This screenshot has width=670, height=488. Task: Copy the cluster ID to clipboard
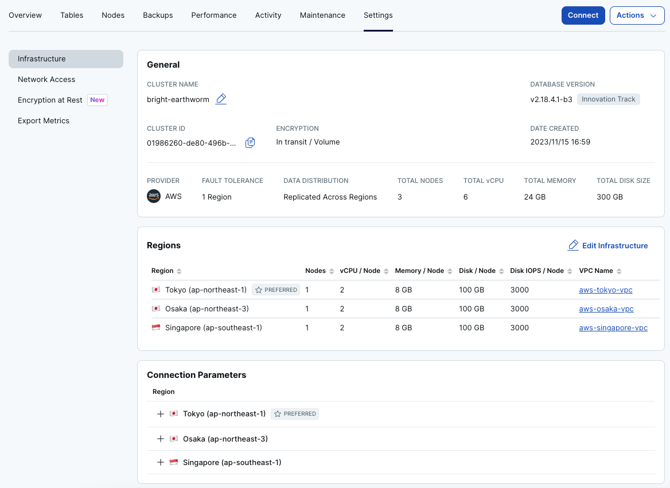pyautogui.click(x=250, y=143)
